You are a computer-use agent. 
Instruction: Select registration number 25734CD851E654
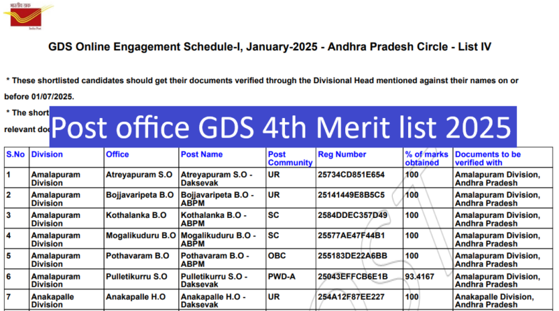[x=351, y=175]
